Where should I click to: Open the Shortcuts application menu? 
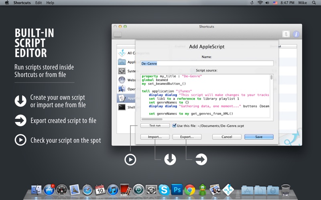click(x=22, y=3)
